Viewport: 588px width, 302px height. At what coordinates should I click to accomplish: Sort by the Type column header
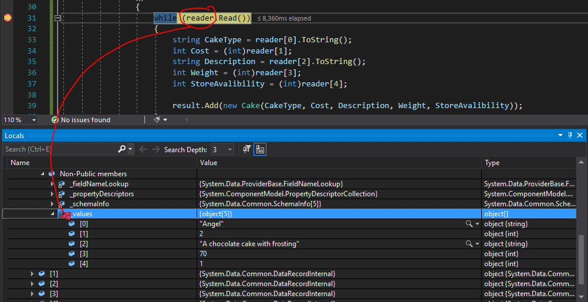529,163
